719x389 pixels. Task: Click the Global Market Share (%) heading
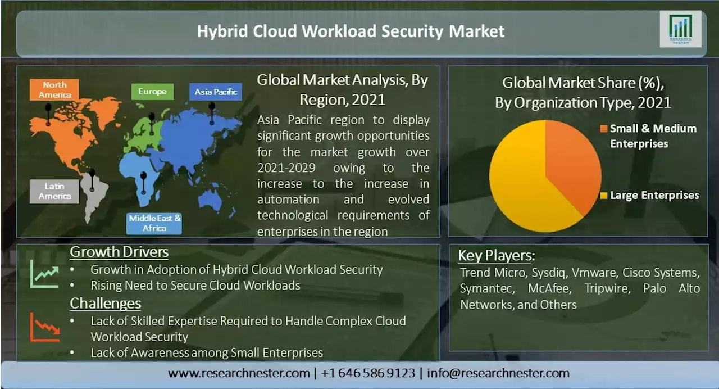pyautogui.click(x=583, y=93)
